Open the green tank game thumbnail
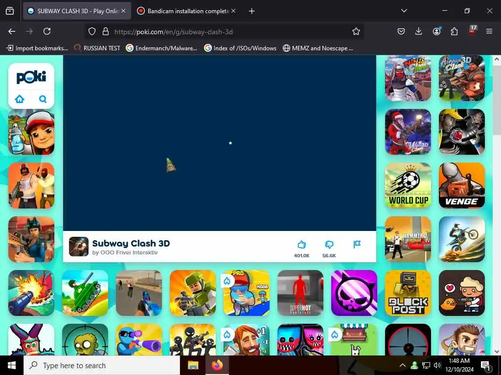 pos(85,293)
